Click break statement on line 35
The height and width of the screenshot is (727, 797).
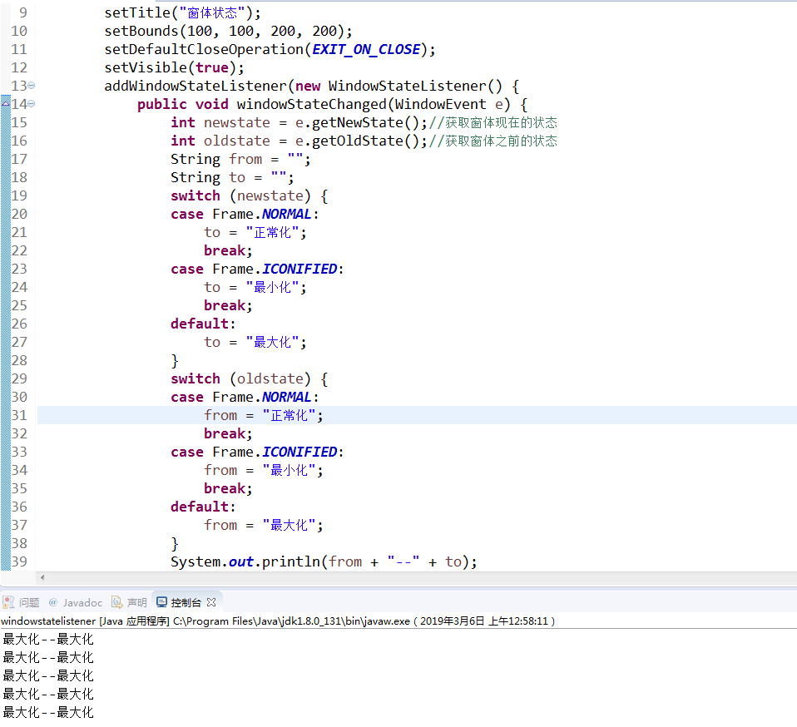[x=228, y=488]
